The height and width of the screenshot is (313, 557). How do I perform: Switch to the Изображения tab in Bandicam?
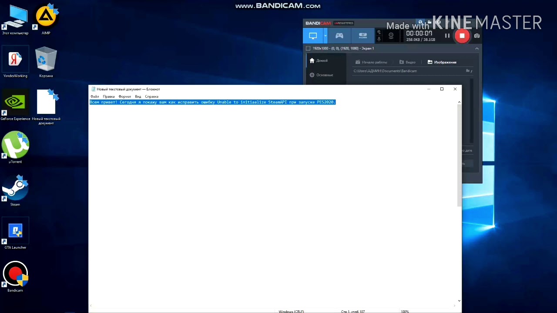click(x=442, y=62)
